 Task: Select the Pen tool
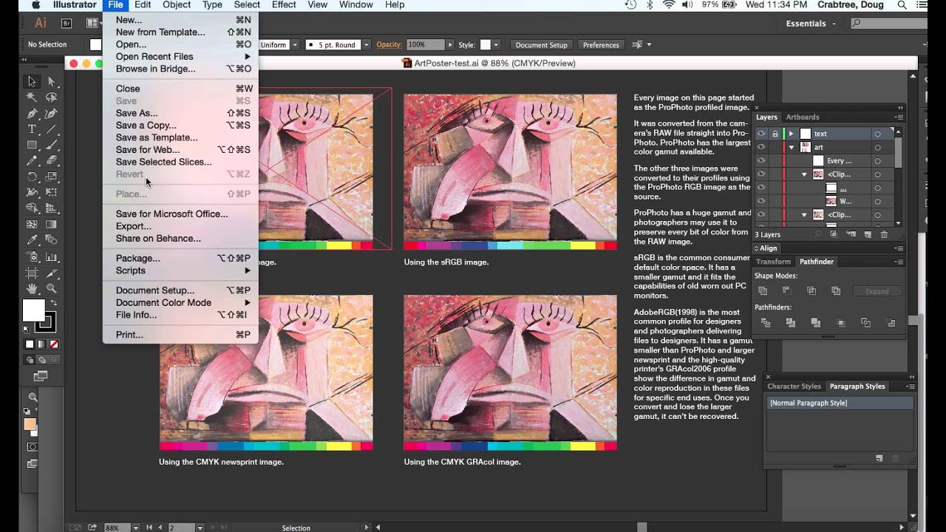[x=33, y=114]
